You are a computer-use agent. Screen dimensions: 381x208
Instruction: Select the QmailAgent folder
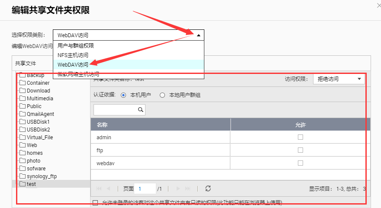pyautogui.click(x=40, y=114)
